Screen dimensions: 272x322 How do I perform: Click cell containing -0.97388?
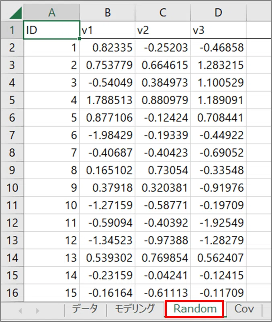pyautogui.click(x=163, y=240)
